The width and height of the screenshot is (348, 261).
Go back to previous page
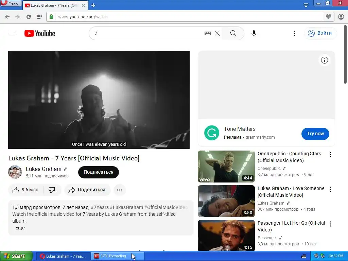pos(7,17)
